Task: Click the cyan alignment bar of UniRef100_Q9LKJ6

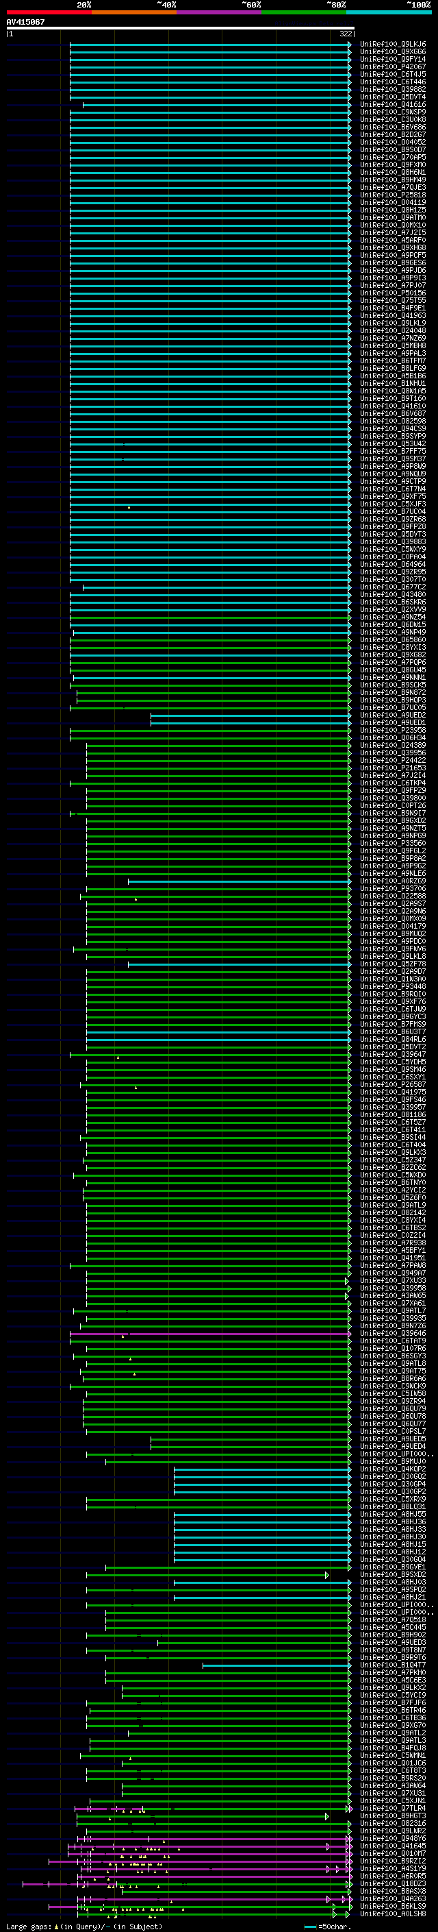Action: 210,45
